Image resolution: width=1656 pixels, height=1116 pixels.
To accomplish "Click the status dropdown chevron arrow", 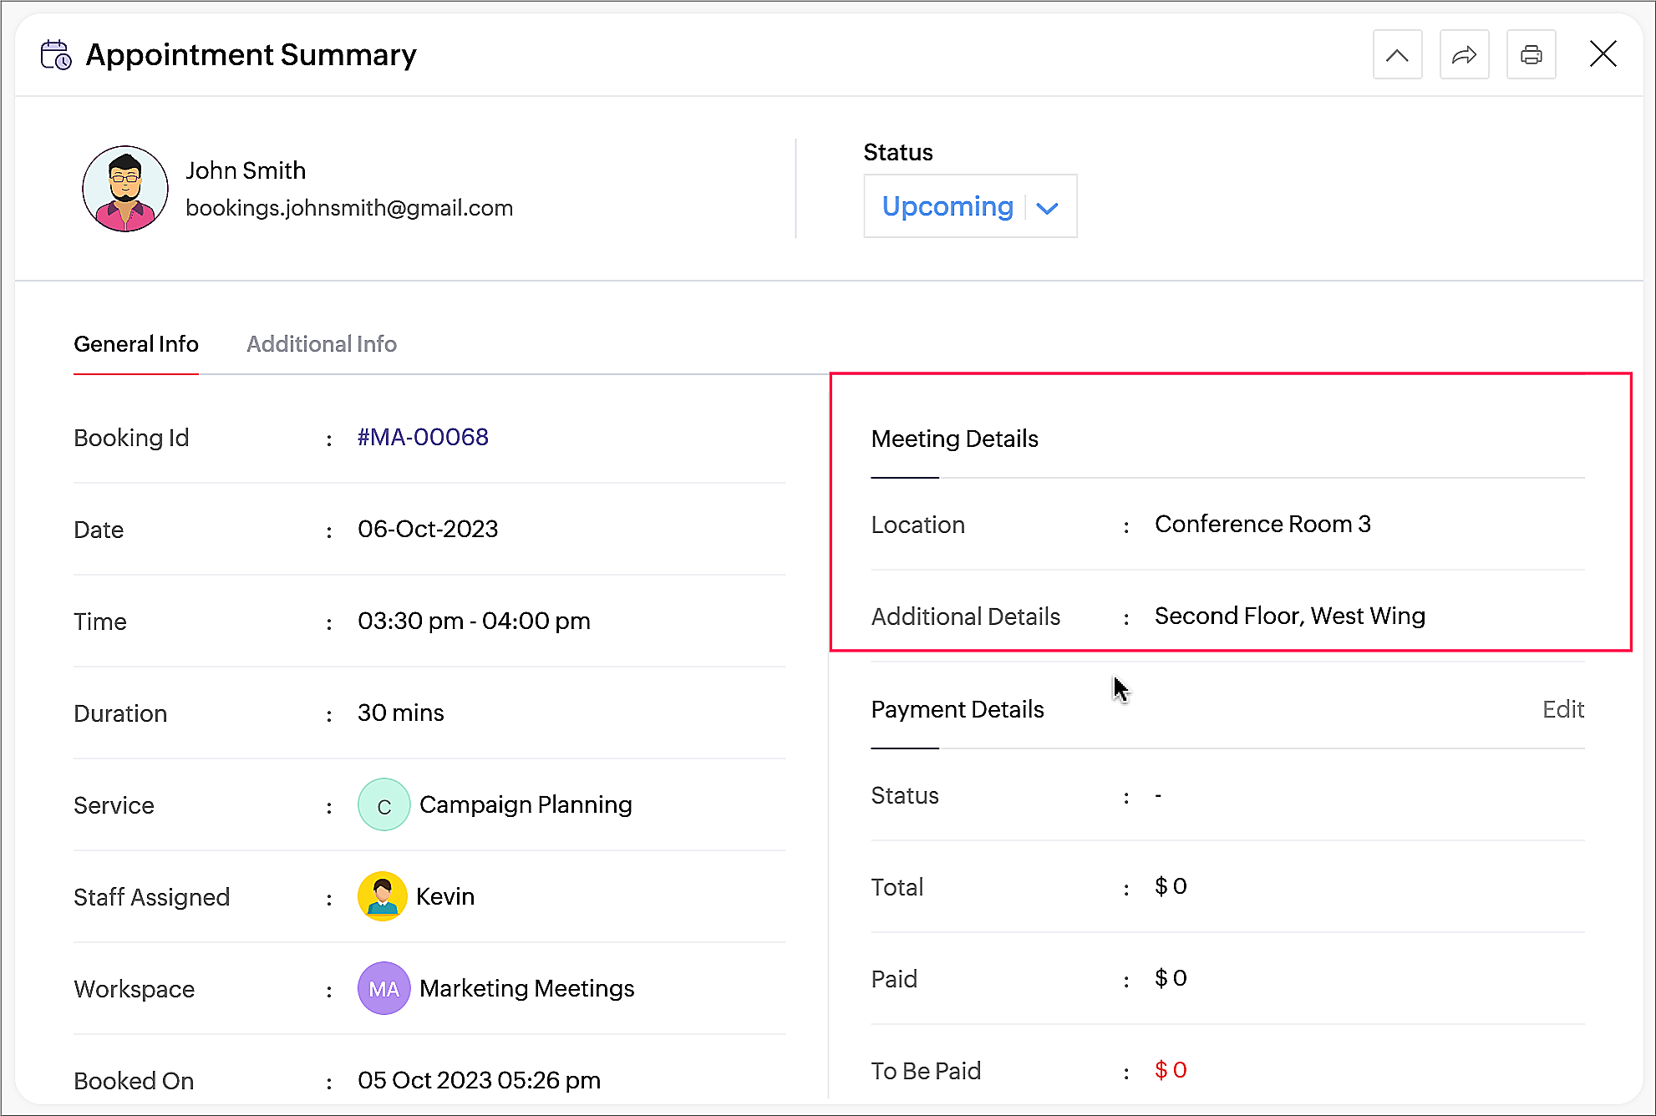I will (x=1047, y=208).
